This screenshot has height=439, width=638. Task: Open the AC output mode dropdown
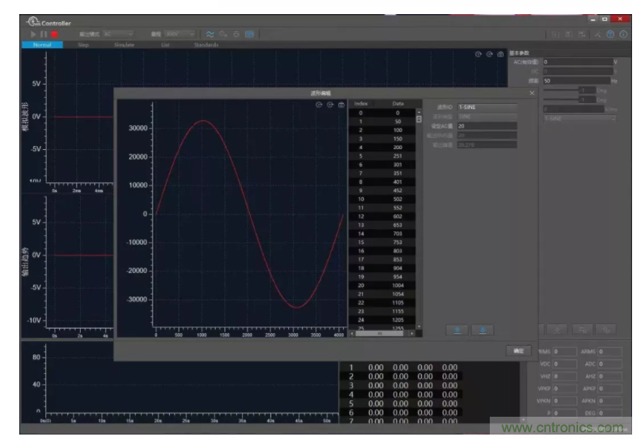pos(119,34)
